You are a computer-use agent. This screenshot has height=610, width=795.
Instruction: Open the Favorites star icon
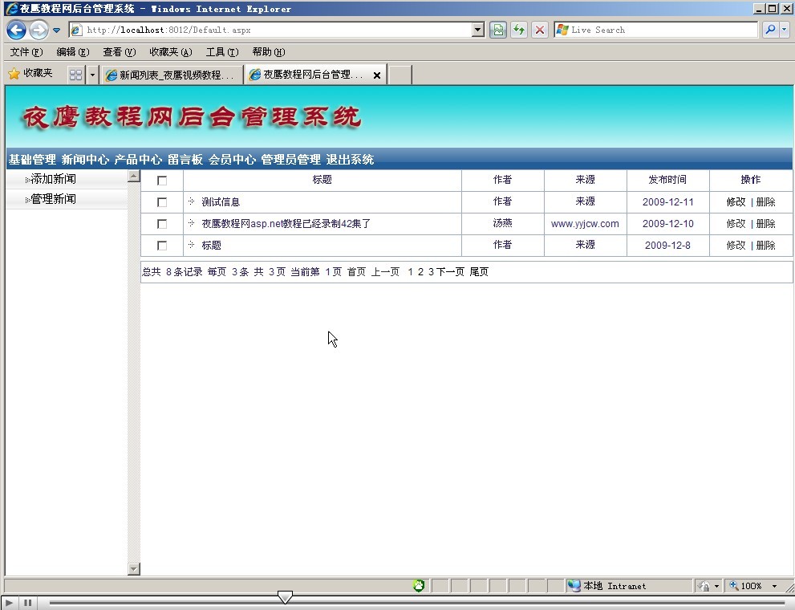pos(14,74)
